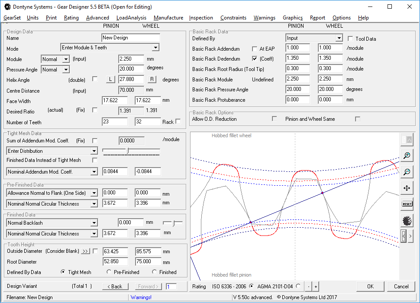Select ISO 6336 - 2006 rating radio
Image resolution: width=420 pixels, height=303 pixels.
pos(251,286)
